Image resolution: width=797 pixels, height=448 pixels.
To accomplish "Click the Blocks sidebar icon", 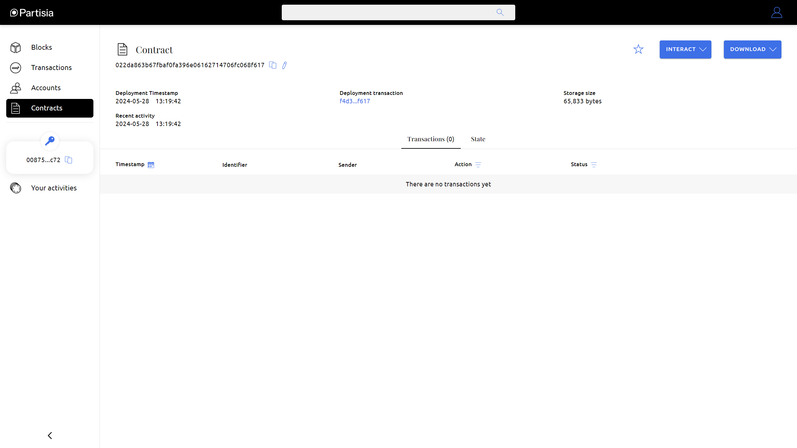I will (15, 47).
